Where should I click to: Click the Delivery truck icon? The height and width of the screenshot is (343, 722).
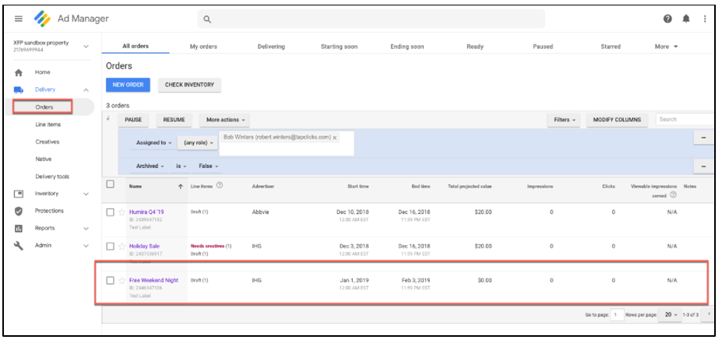click(x=19, y=90)
